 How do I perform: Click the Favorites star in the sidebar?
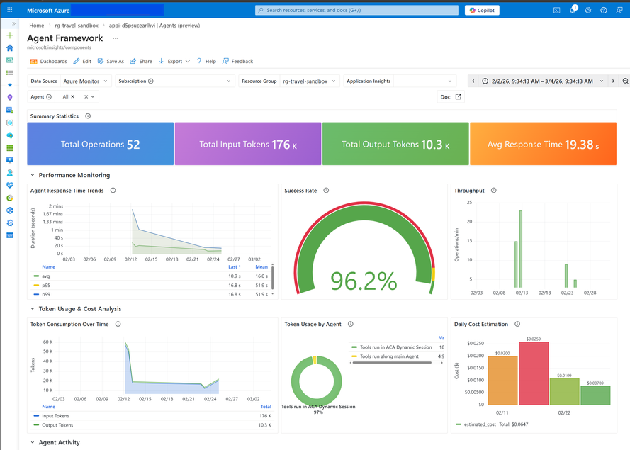(x=10, y=85)
